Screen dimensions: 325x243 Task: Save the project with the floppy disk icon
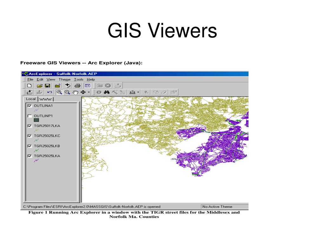tap(48, 85)
